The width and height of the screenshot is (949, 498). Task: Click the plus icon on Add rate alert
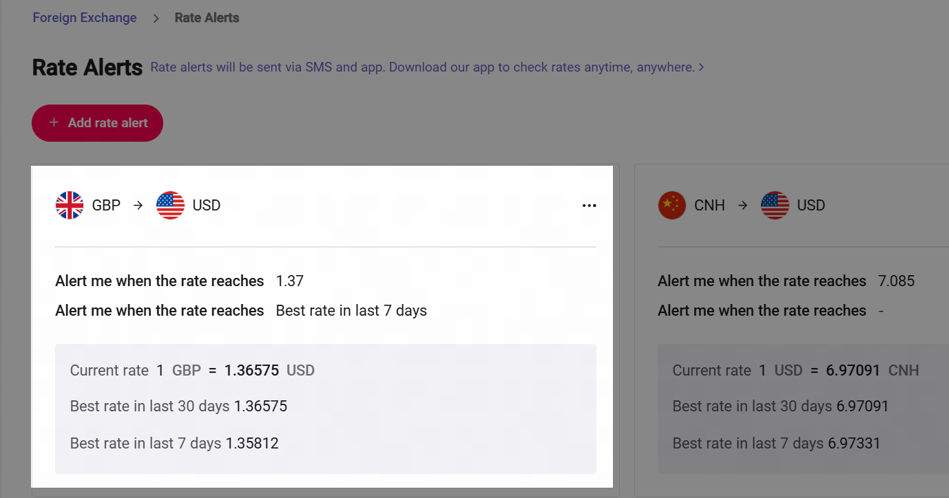[54, 123]
